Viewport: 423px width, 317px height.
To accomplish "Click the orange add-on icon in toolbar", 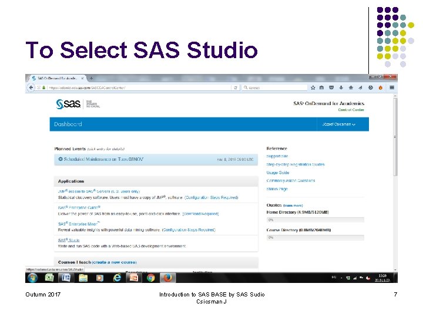I will pos(380,88).
